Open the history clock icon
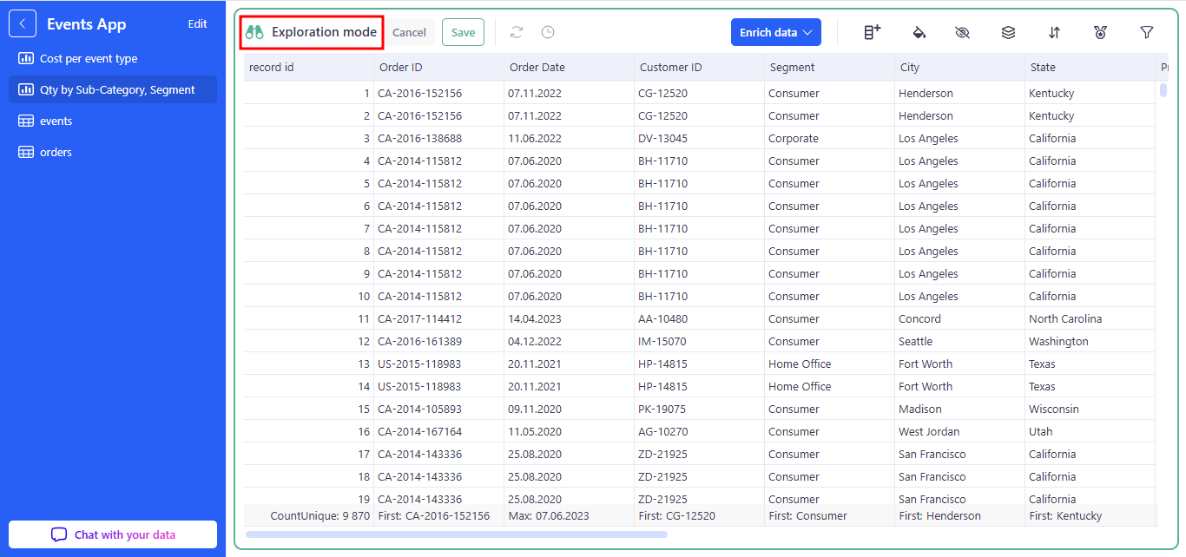 point(548,32)
